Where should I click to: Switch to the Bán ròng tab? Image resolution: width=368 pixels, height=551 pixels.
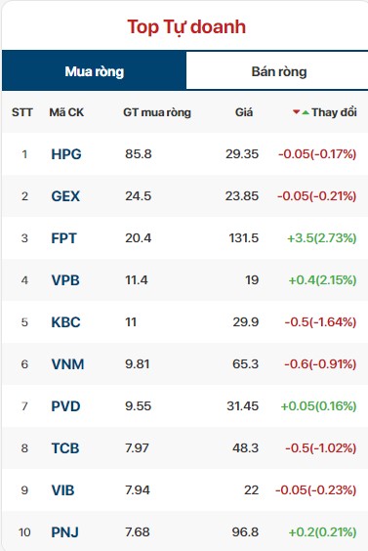pyautogui.click(x=279, y=71)
